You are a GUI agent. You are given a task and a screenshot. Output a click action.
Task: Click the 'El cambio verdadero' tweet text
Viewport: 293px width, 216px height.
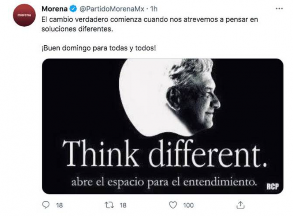point(149,24)
